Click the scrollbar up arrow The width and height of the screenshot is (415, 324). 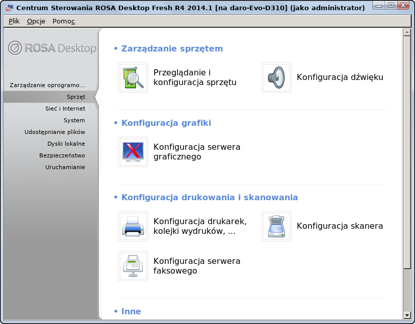click(407, 32)
